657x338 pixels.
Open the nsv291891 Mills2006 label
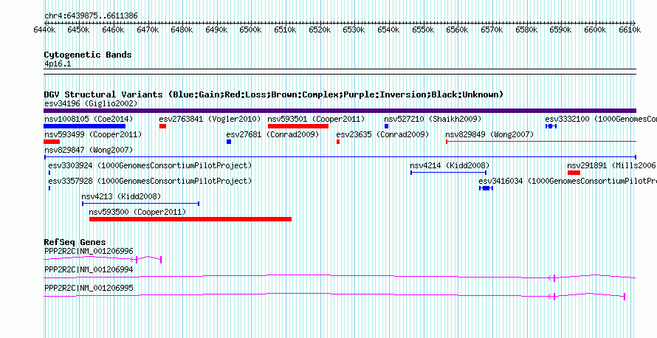click(x=612, y=165)
